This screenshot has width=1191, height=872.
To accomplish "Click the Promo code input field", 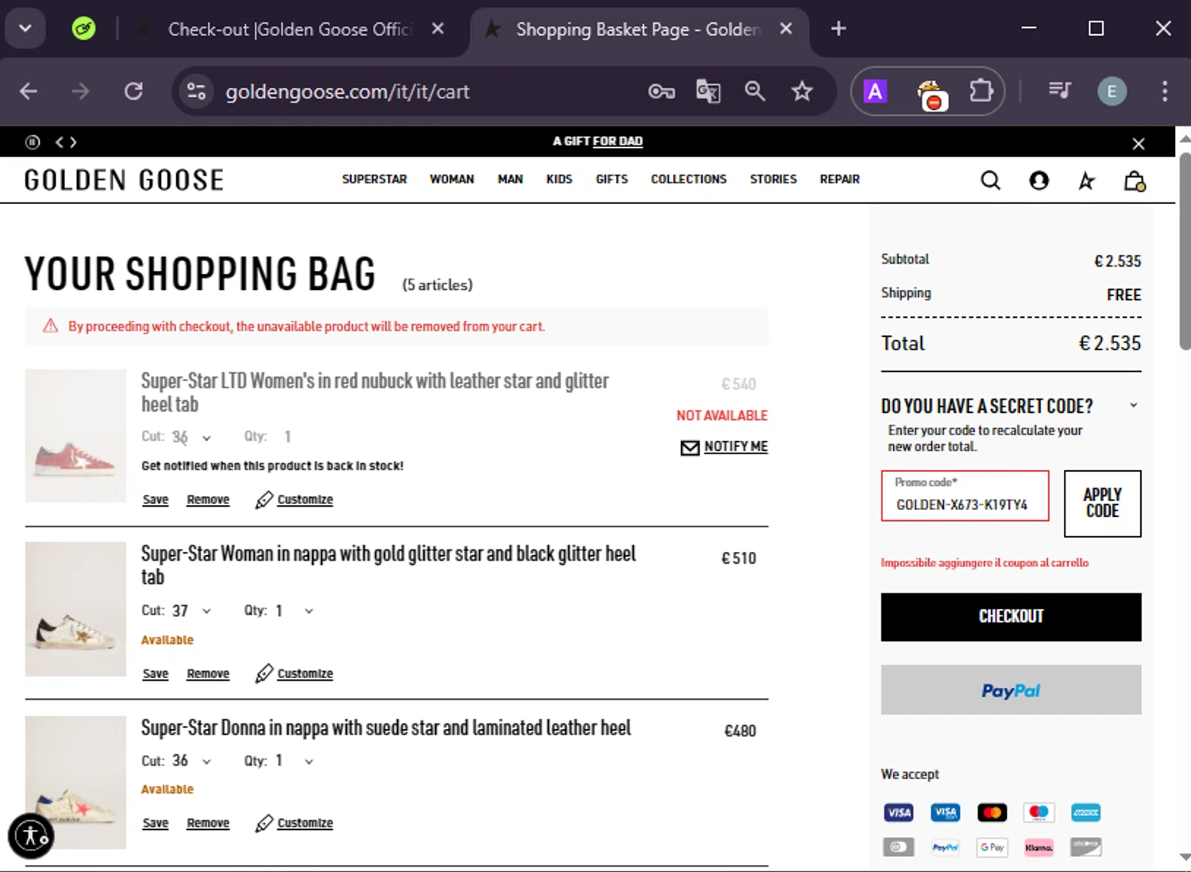I will [965, 496].
